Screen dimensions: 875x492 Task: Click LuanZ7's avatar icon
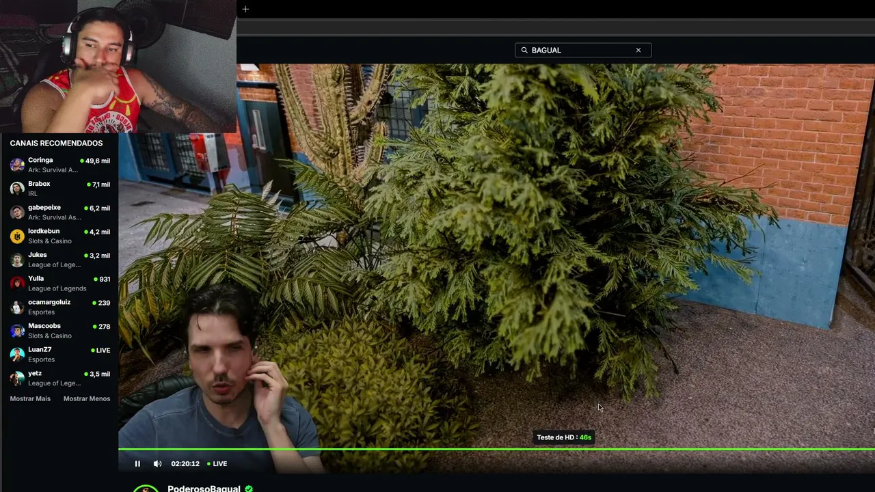coord(17,354)
